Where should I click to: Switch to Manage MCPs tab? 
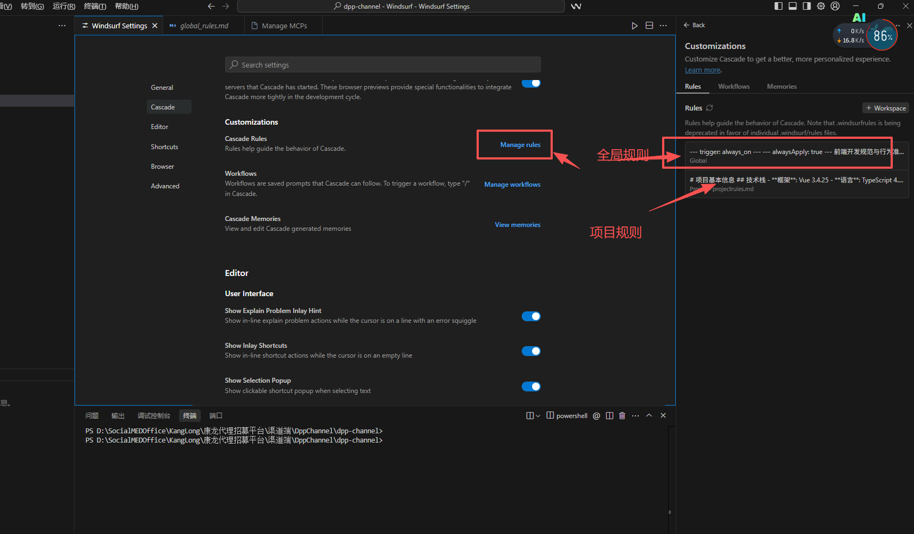[283, 26]
